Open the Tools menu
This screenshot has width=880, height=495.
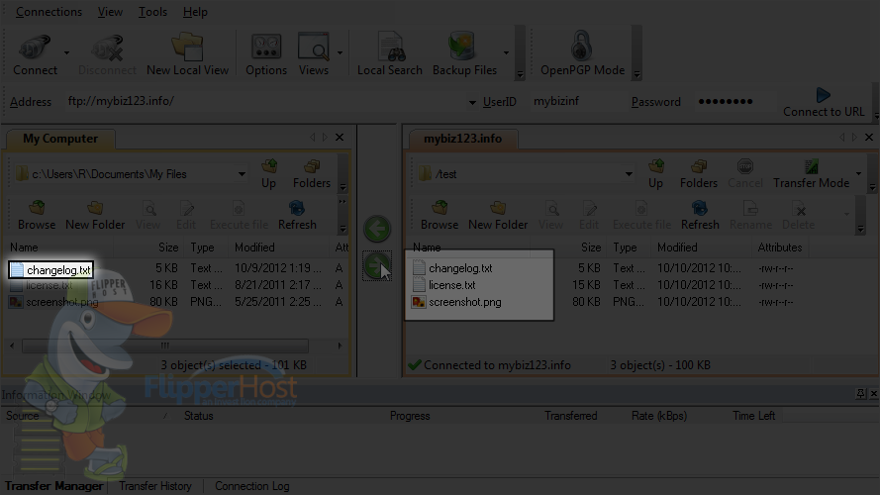click(x=152, y=12)
